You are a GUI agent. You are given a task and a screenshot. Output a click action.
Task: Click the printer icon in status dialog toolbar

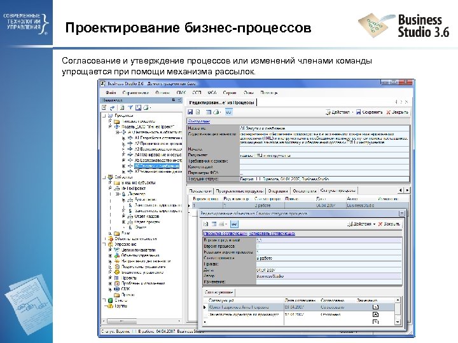[x=222, y=224]
